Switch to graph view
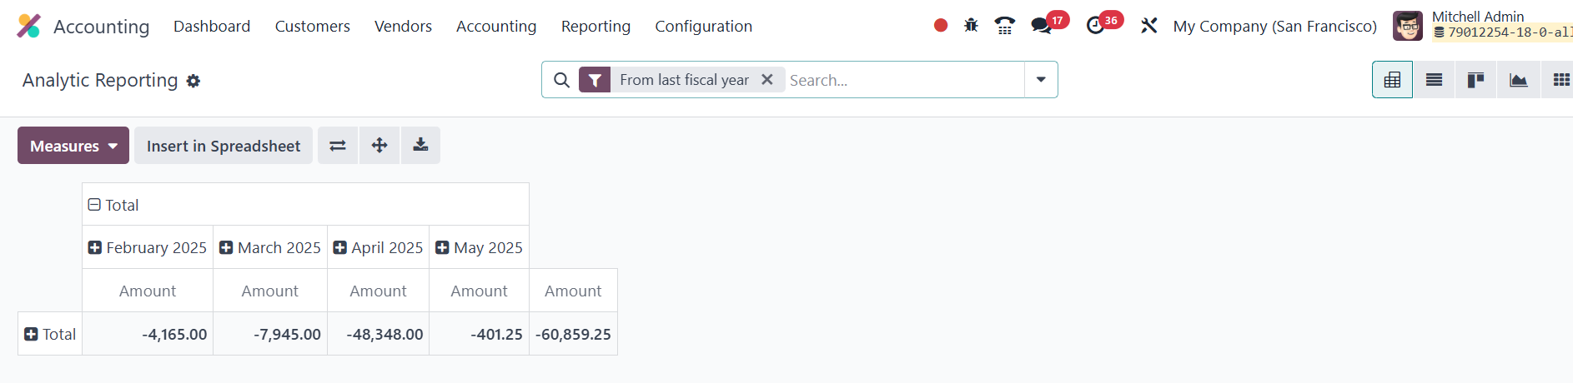 [x=1518, y=80]
